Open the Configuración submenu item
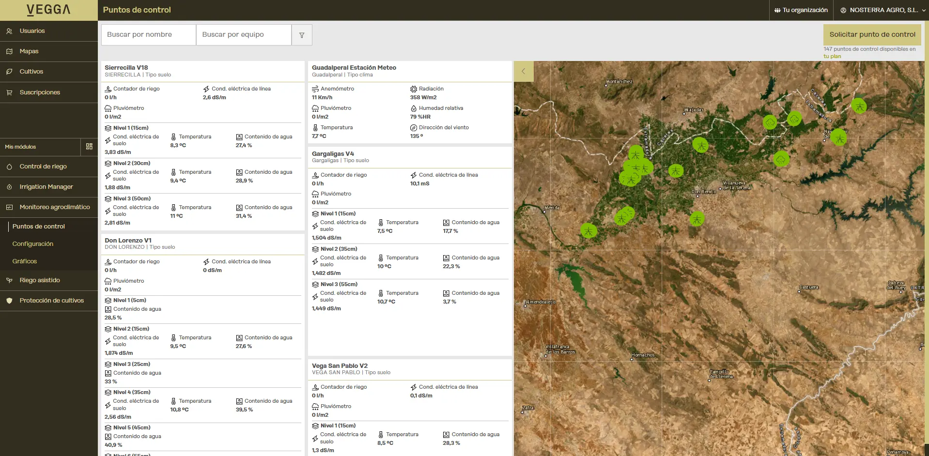 [x=33, y=244]
